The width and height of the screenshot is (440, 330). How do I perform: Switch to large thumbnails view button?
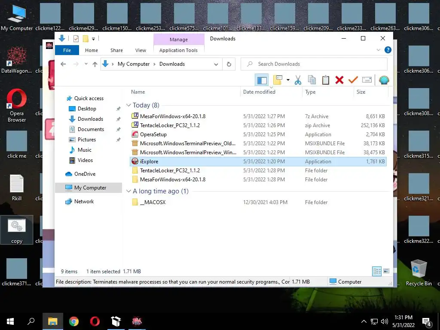click(x=386, y=271)
